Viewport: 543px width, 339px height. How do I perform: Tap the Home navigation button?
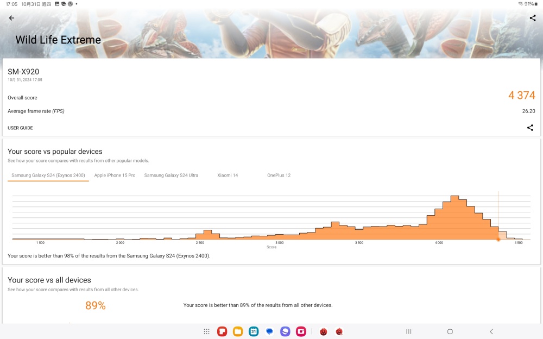(x=450, y=332)
